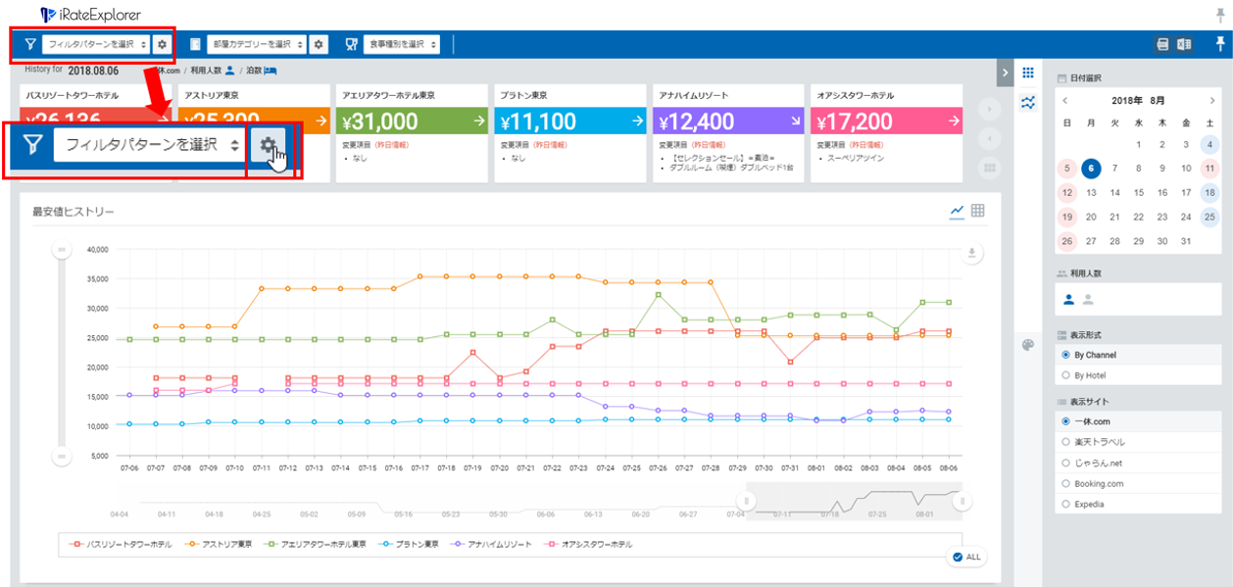Click the top handle of vertical range slider

[x=62, y=251]
